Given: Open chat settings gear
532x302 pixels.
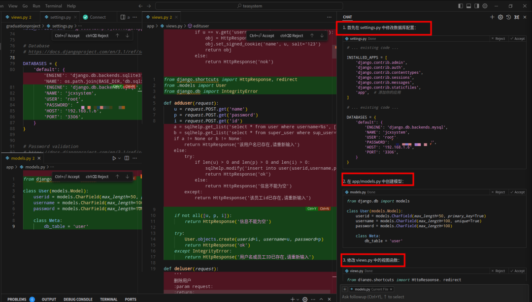Looking at the screenshot, I should tap(500, 17).
